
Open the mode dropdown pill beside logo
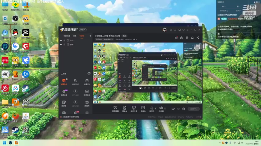tap(83, 30)
